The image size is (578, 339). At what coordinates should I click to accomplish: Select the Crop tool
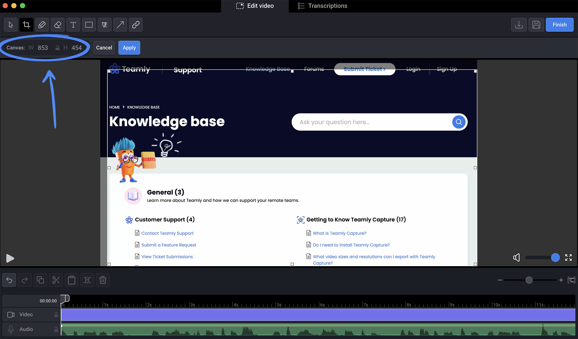[x=26, y=25]
